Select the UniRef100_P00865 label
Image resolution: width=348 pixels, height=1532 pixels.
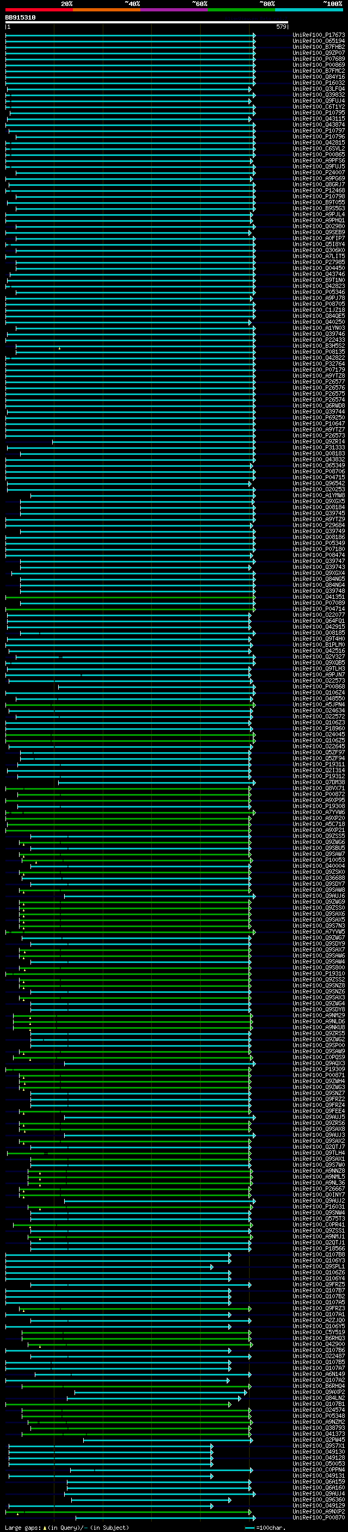pos(319,155)
